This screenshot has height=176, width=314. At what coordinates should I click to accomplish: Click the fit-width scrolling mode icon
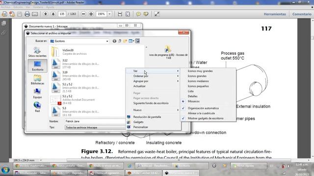(x=120, y=14)
